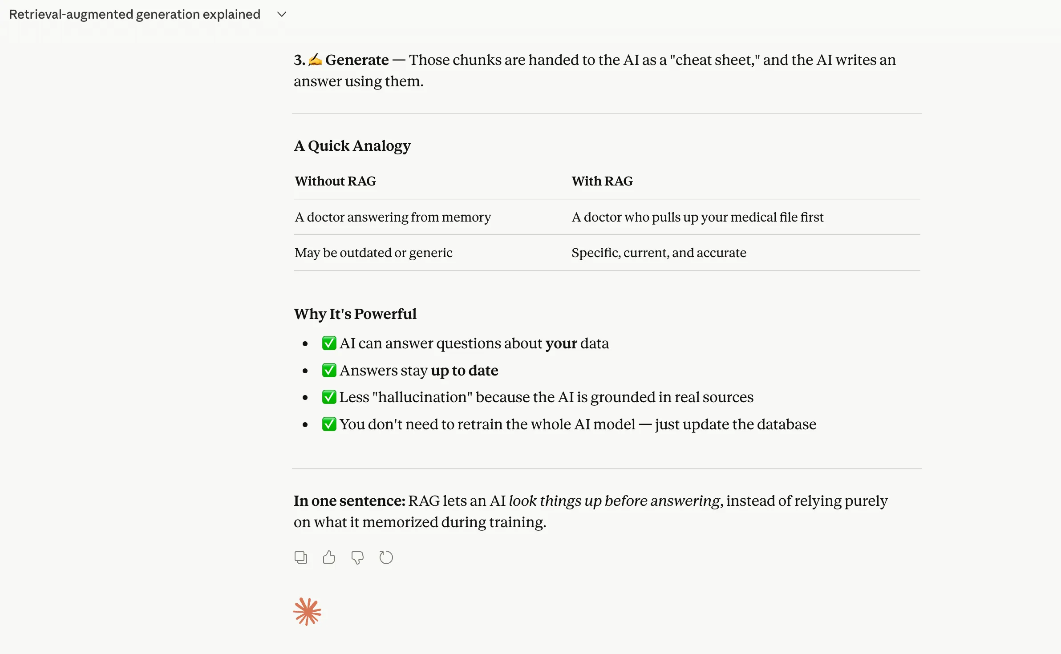
Task: Select the 'With RAG' column header
Action: [602, 181]
